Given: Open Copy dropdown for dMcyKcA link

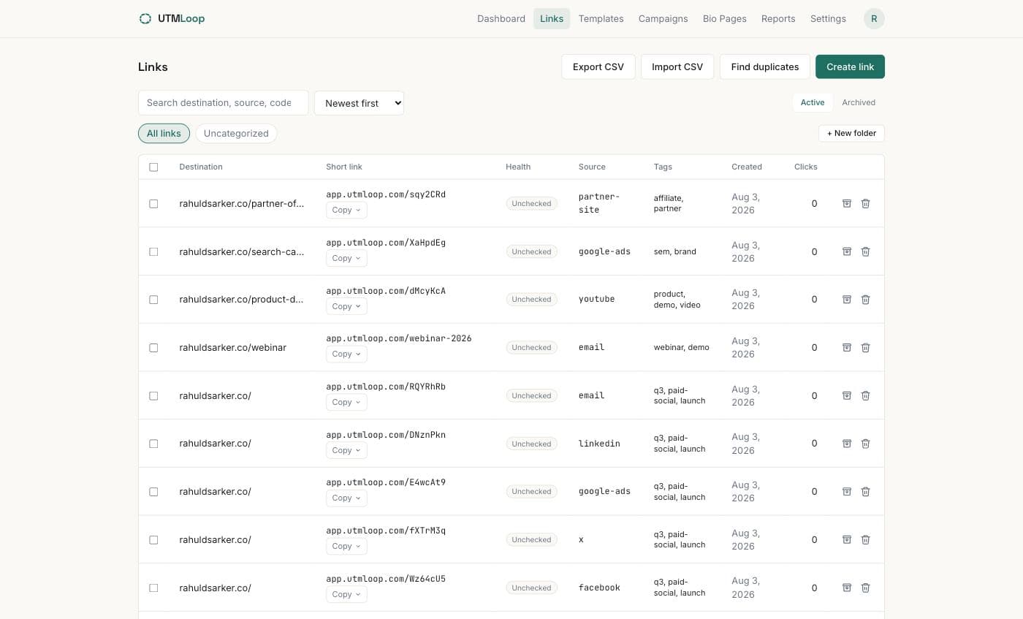Looking at the screenshot, I should coord(346,306).
